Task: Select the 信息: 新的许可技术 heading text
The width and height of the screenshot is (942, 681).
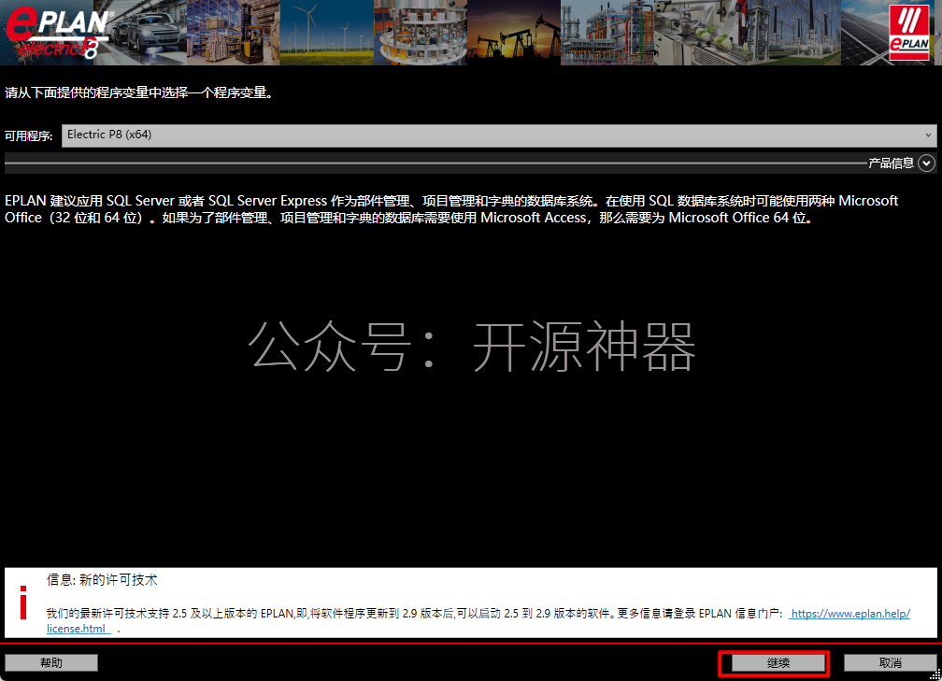Action: [x=102, y=580]
